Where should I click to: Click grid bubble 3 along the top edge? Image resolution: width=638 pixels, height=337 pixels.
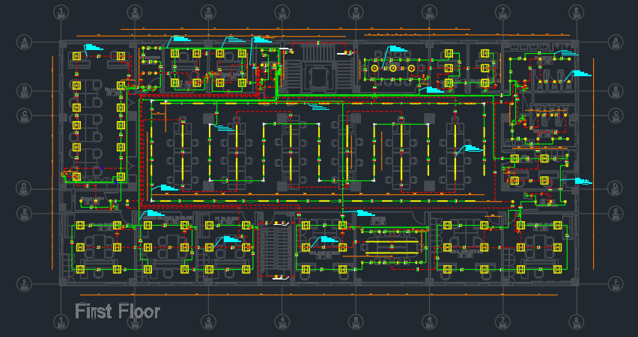coord(208,13)
